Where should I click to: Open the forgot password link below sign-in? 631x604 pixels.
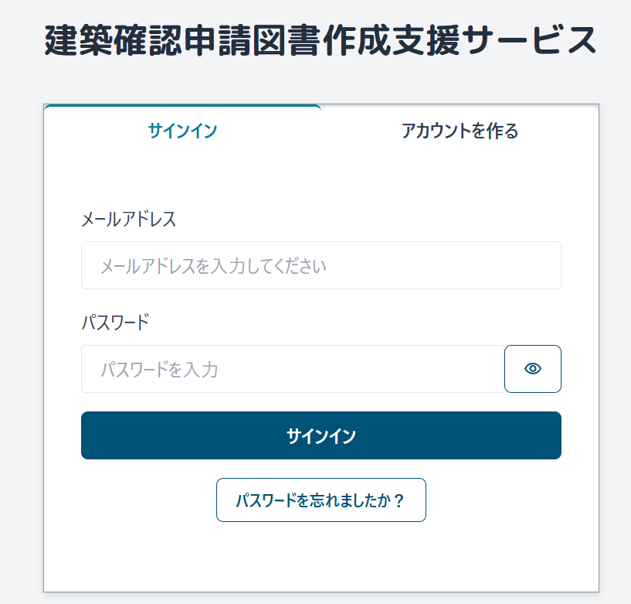click(x=321, y=500)
